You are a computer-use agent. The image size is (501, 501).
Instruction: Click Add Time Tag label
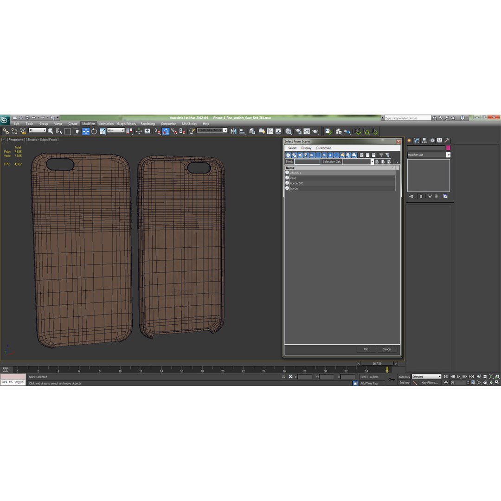369,384
